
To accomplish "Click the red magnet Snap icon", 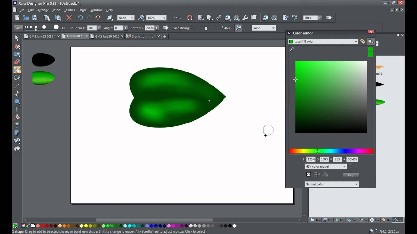I will tap(190, 18).
